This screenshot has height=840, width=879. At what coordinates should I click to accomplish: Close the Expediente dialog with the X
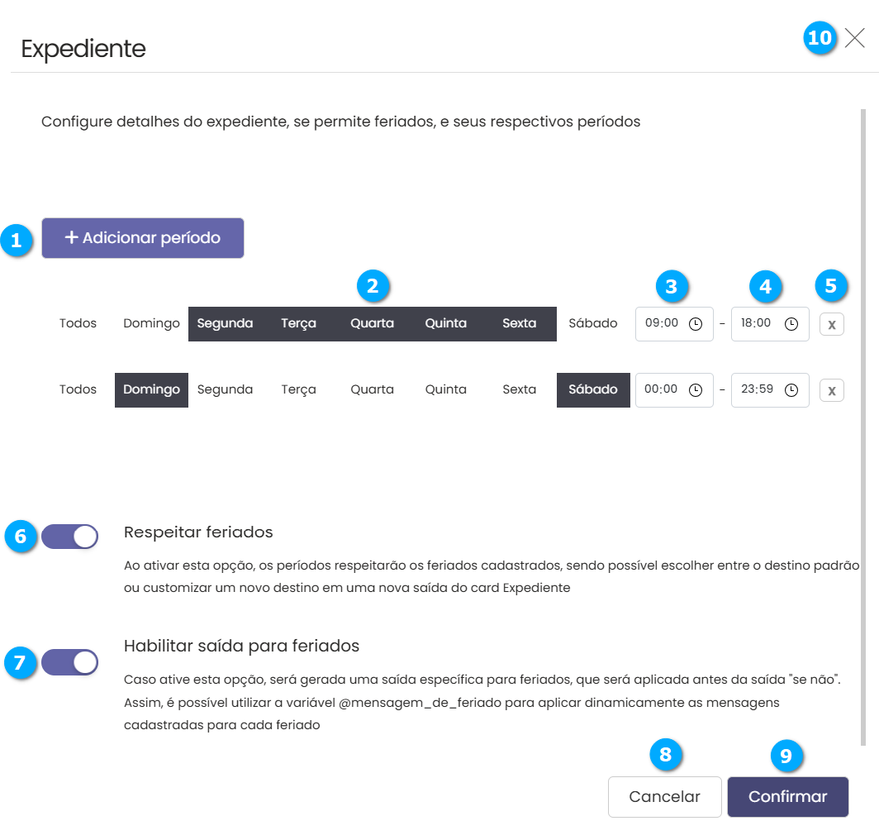tap(855, 38)
